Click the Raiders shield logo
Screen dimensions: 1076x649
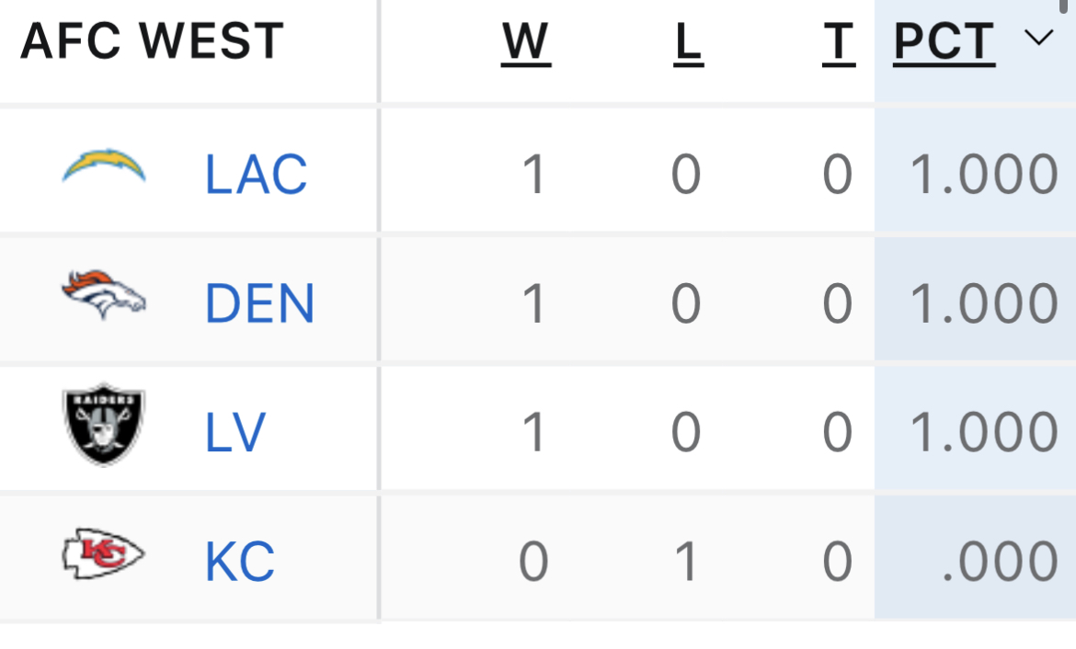(x=104, y=424)
